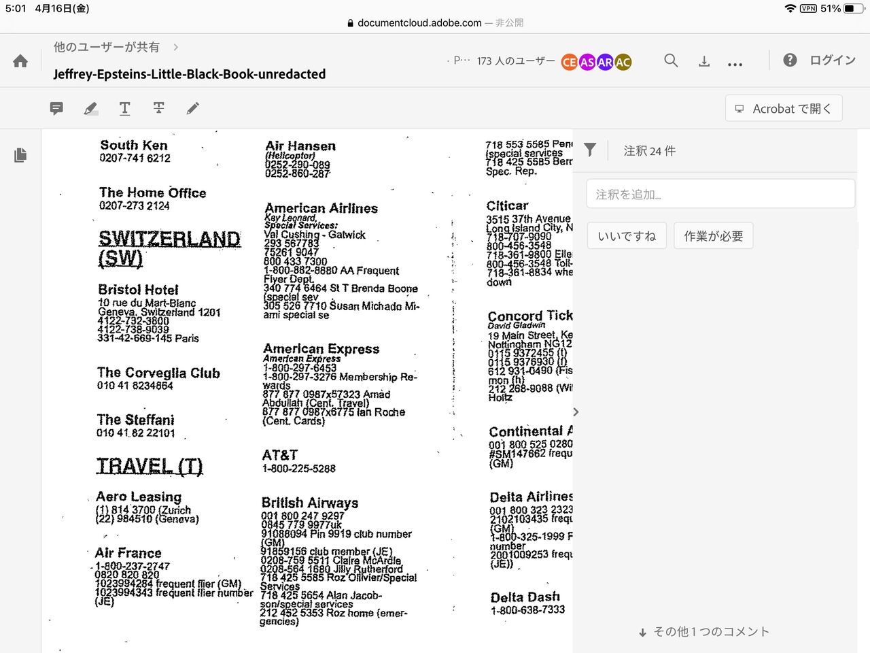
Task: Click the Air Hansen entry heading
Action: coord(300,146)
